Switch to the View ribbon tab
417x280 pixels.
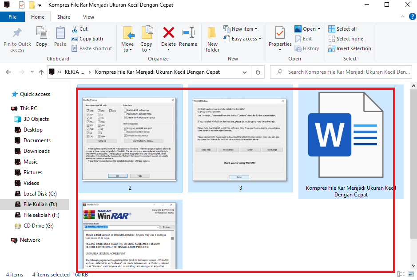point(88,17)
